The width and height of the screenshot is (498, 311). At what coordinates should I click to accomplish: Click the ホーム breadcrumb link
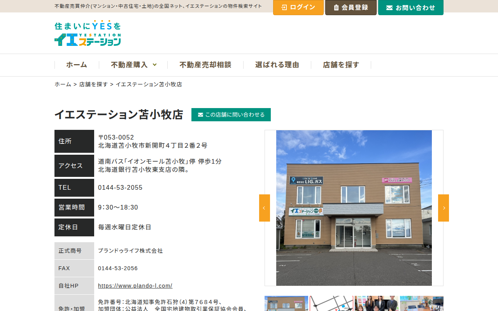[63, 84]
